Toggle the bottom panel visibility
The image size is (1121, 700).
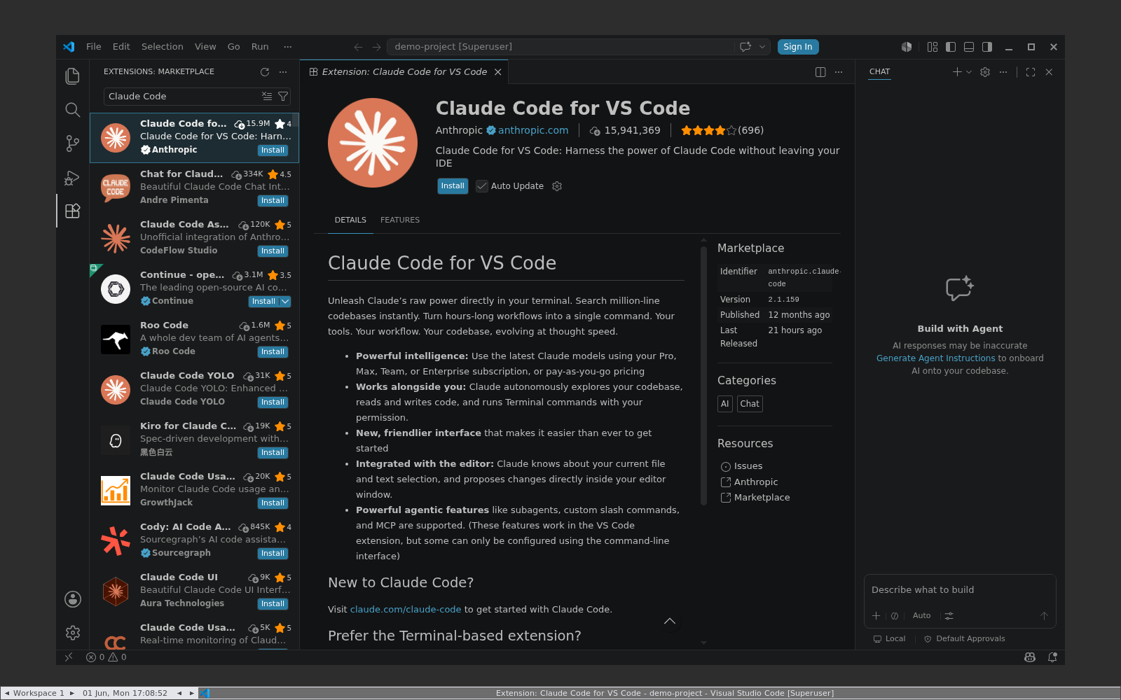(969, 47)
